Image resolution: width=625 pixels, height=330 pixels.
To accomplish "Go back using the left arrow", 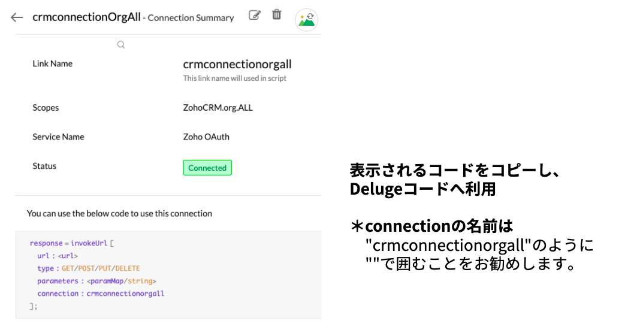I will 17,17.
